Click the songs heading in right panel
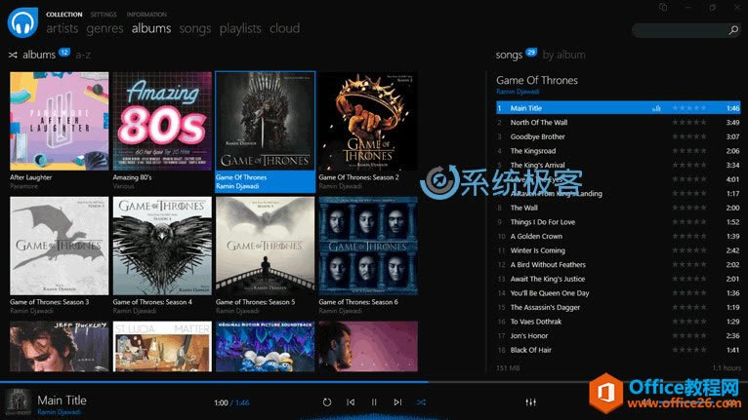This screenshot has height=420, width=748. [x=509, y=56]
